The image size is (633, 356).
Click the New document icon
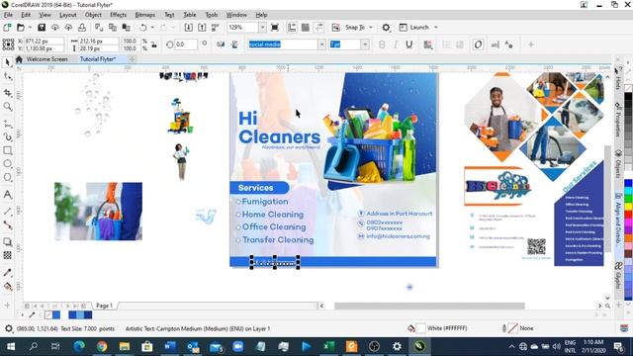coord(7,28)
